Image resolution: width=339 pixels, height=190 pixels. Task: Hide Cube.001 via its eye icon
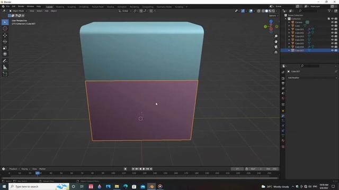332,30
